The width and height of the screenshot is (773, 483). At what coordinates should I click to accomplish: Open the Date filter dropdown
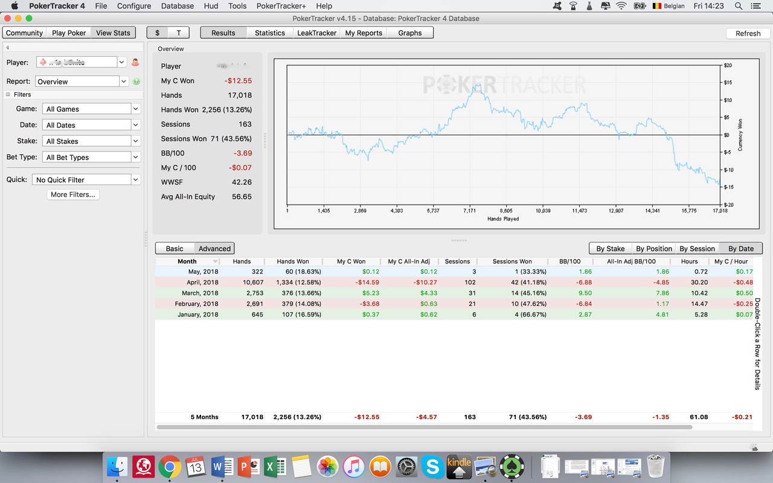136,125
